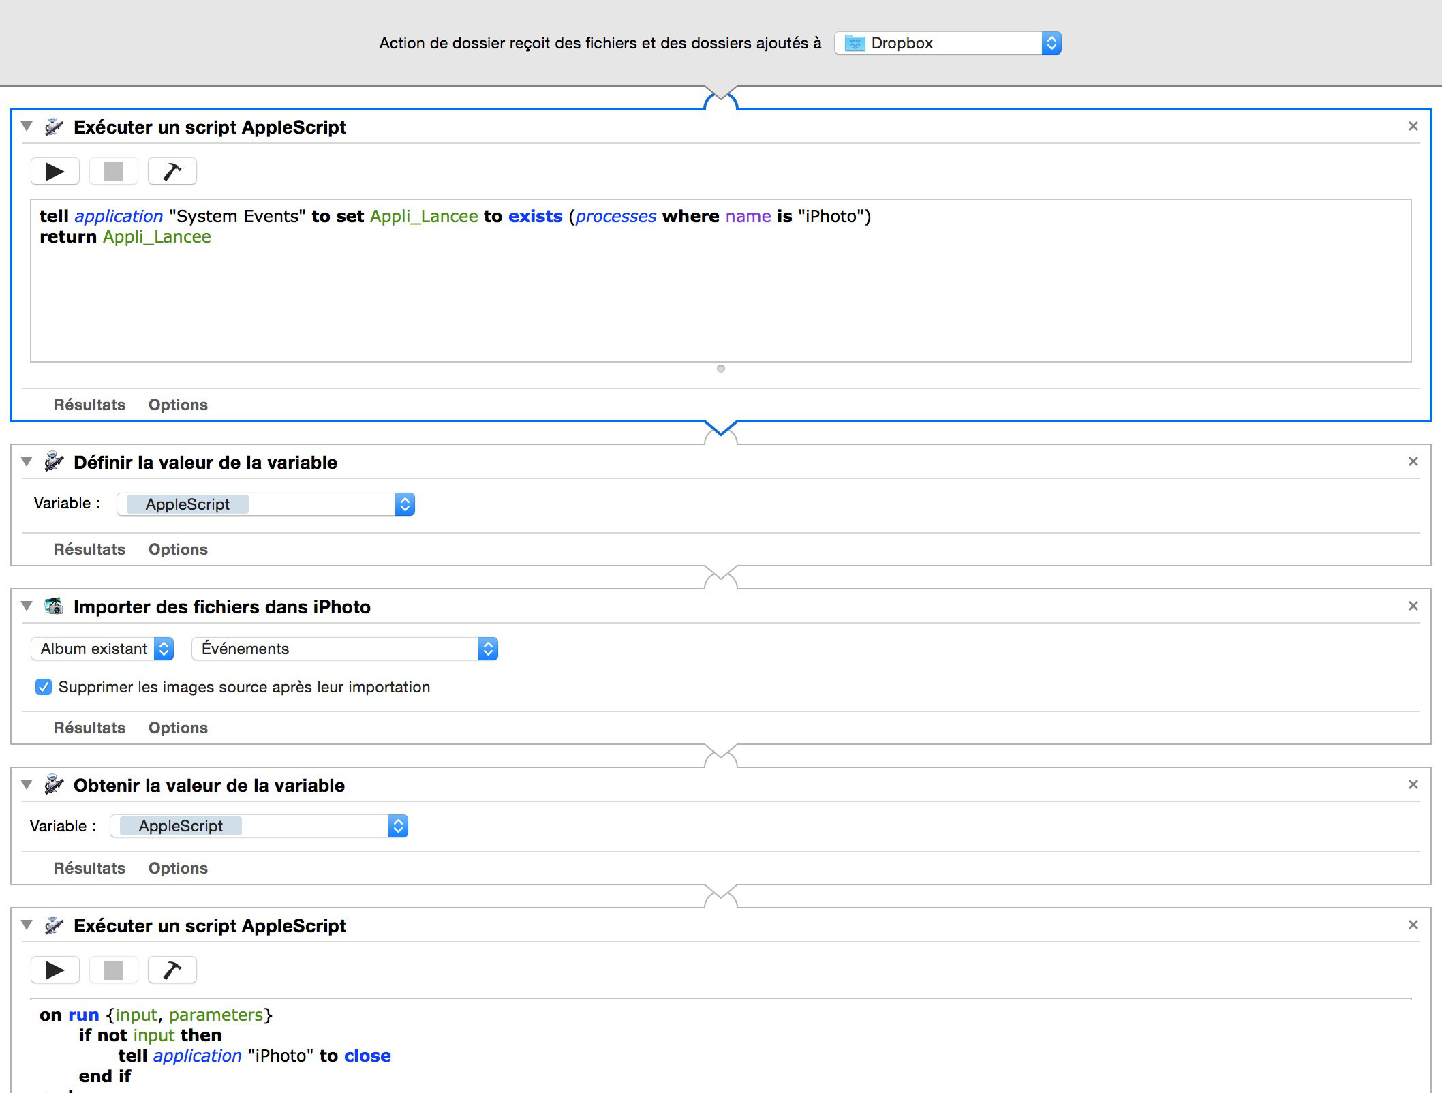Click the resize handle below the first script editor
The height and width of the screenshot is (1093, 1442).
point(721,369)
